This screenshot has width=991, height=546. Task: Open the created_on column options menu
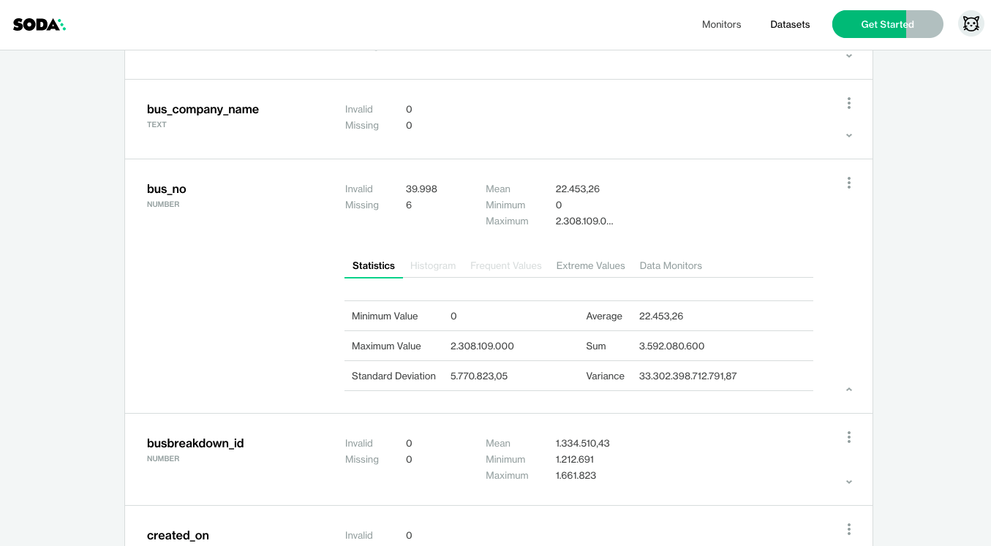coord(848,528)
